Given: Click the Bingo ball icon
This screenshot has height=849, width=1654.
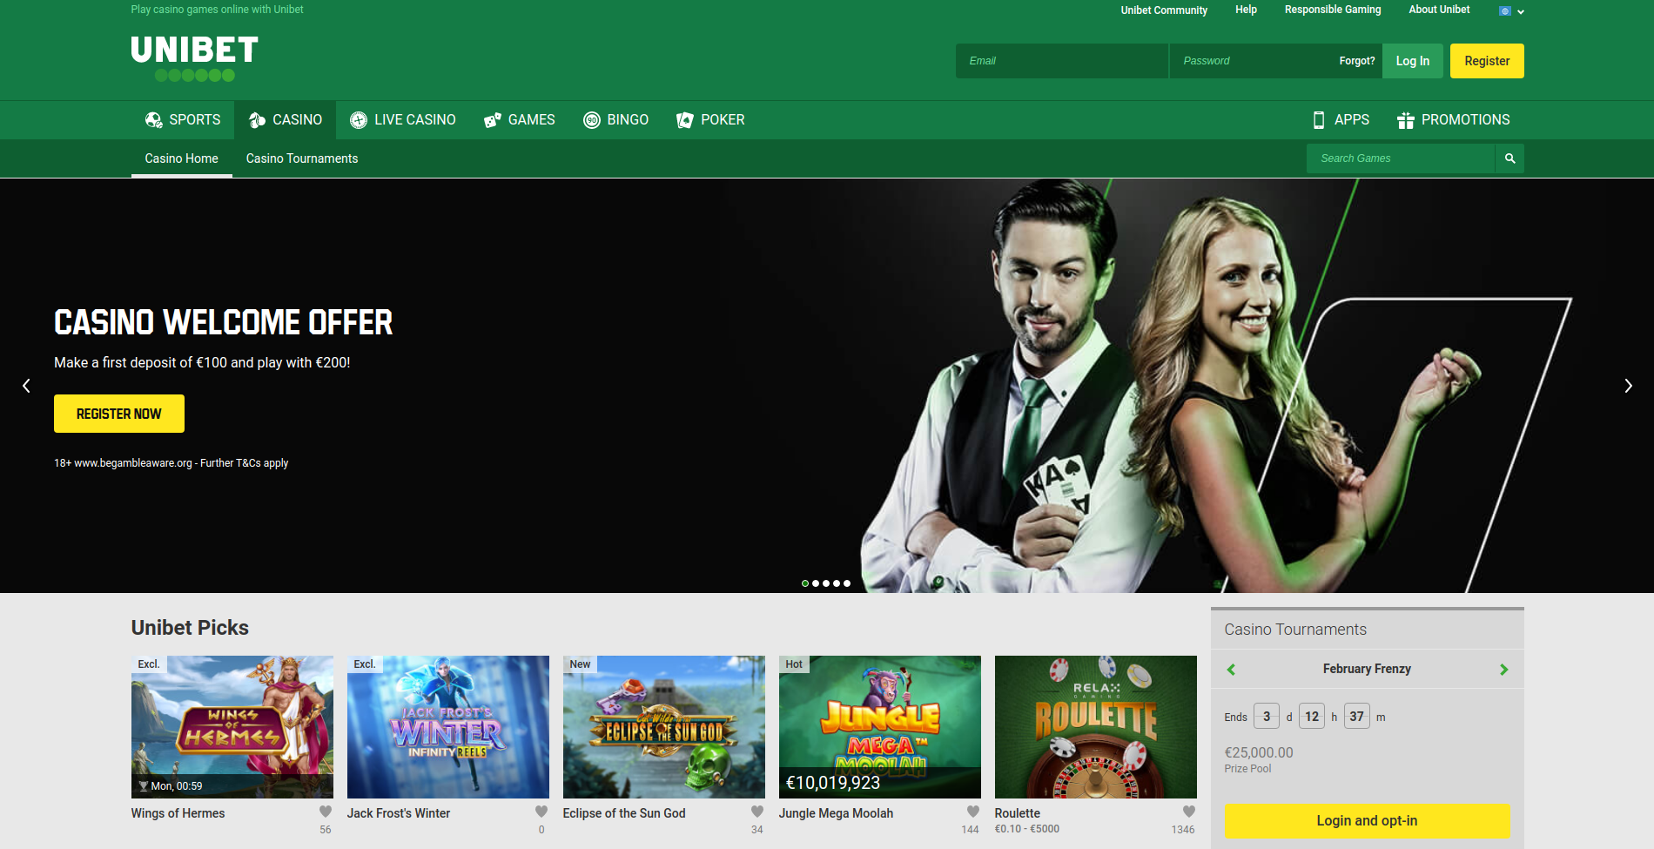Looking at the screenshot, I should coord(592,120).
